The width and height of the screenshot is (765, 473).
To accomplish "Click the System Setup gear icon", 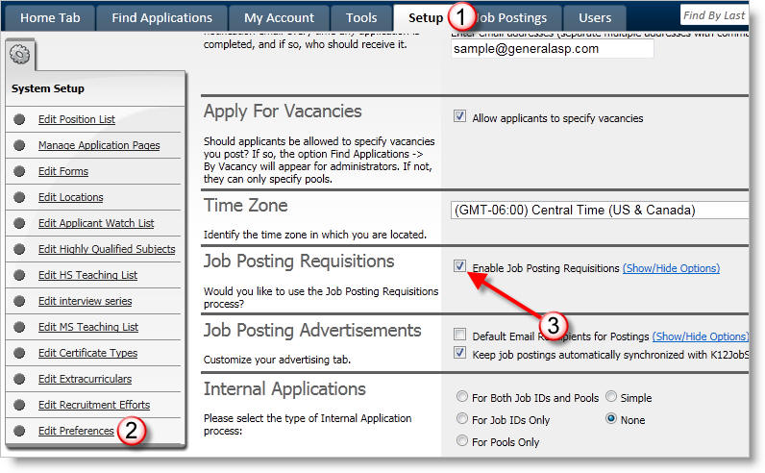I will tap(20, 54).
